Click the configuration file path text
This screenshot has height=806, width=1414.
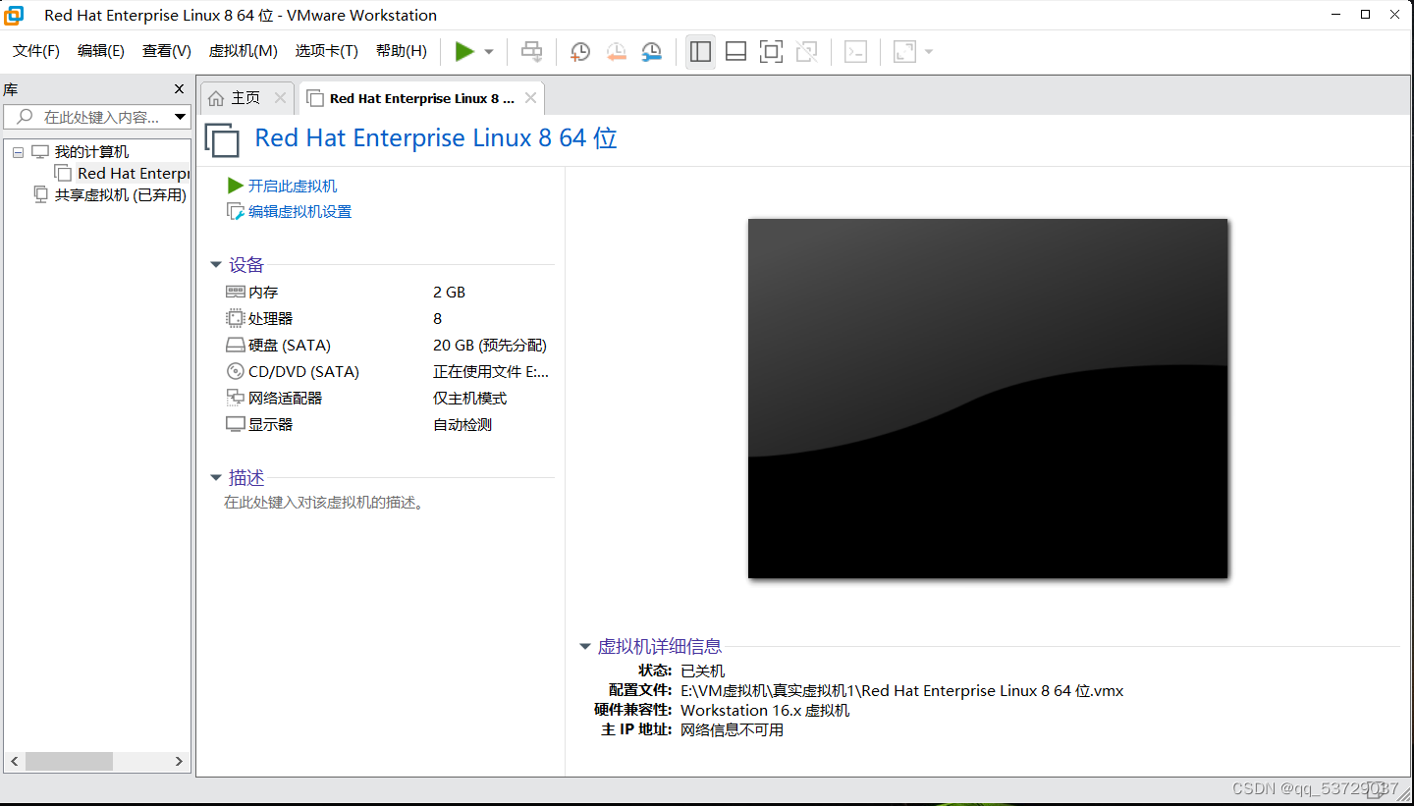(x=902, y=690)
